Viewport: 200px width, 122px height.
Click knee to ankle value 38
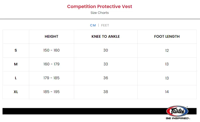[106, 92]
